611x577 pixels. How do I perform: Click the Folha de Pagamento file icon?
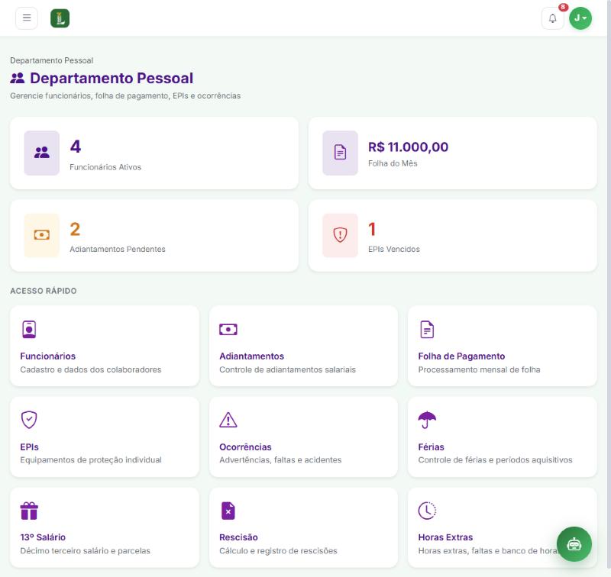click(x=427, y=330)
